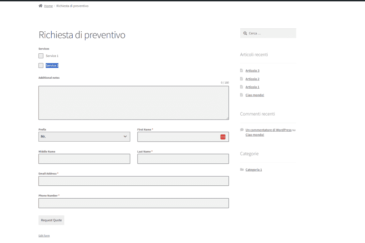Browse posts in Categoria 1

253,170
